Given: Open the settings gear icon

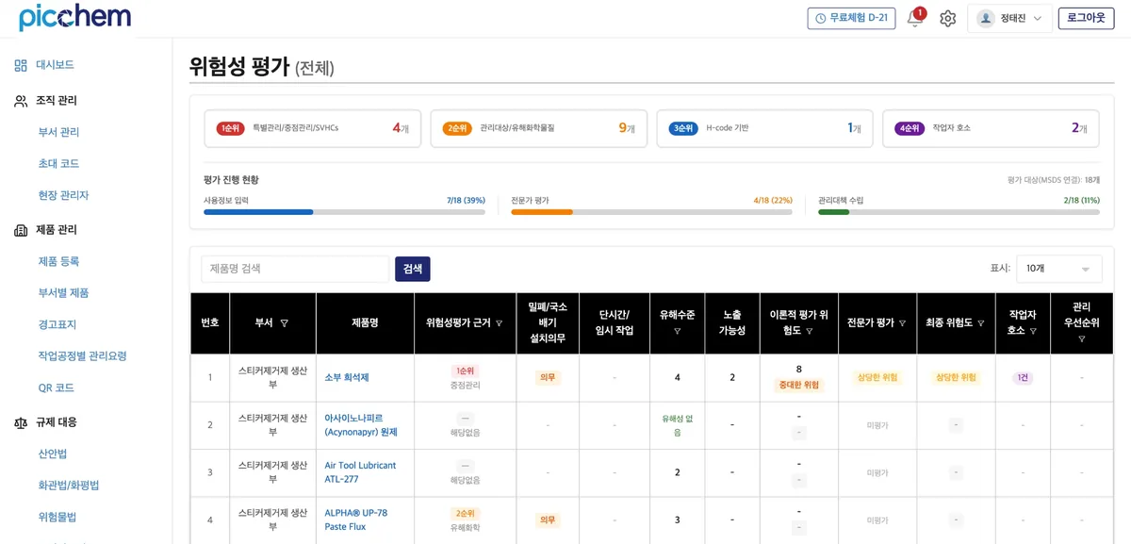Looking at the screenshot, I should pos(947,18).
